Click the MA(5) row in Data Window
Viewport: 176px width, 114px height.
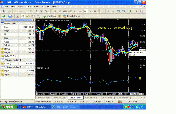(x=18, y=49)
